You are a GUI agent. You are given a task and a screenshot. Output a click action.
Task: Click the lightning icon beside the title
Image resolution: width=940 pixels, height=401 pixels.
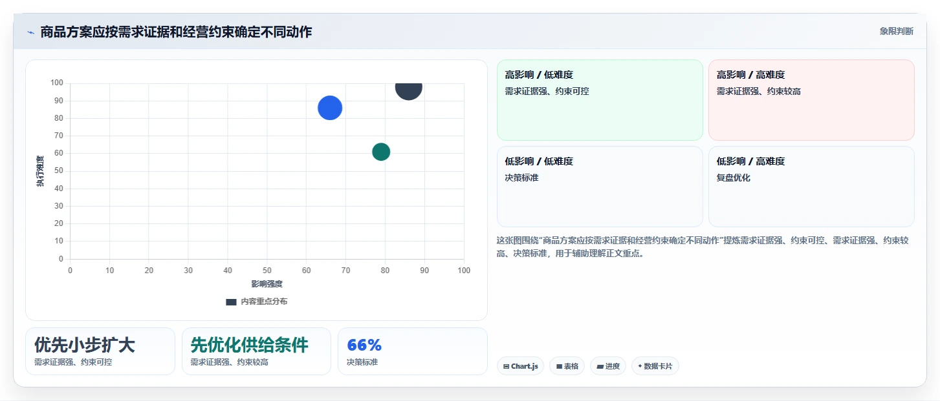(30, 32)
